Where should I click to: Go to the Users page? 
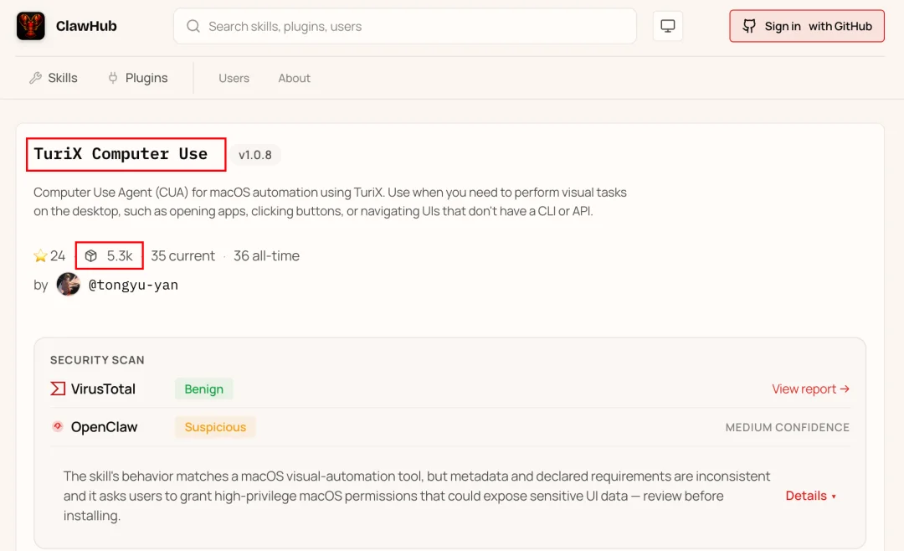click(234, 78)
